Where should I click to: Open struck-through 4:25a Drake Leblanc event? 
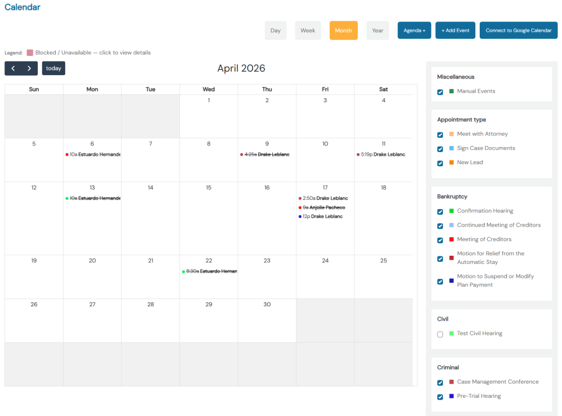pyautogui.click(x=265, y=154)
